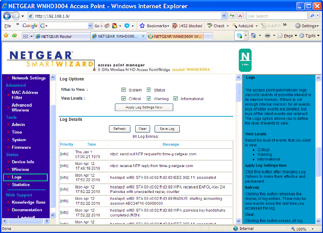
Task: Open the Knowledge Base link
Action: (28, 202)
